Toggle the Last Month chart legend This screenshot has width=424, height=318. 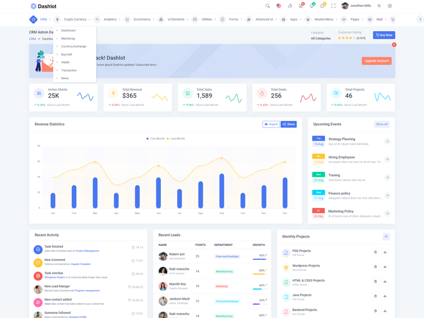(176, 138)
